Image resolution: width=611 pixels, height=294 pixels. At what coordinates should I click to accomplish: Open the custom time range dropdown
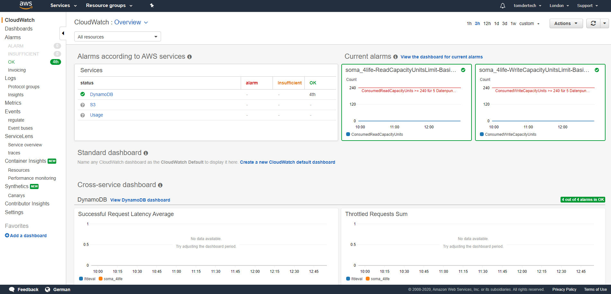click(x=529, y=24)
